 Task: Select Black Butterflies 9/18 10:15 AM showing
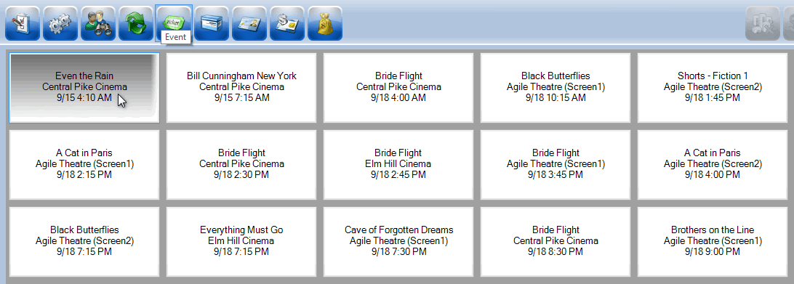click(556, 88)
